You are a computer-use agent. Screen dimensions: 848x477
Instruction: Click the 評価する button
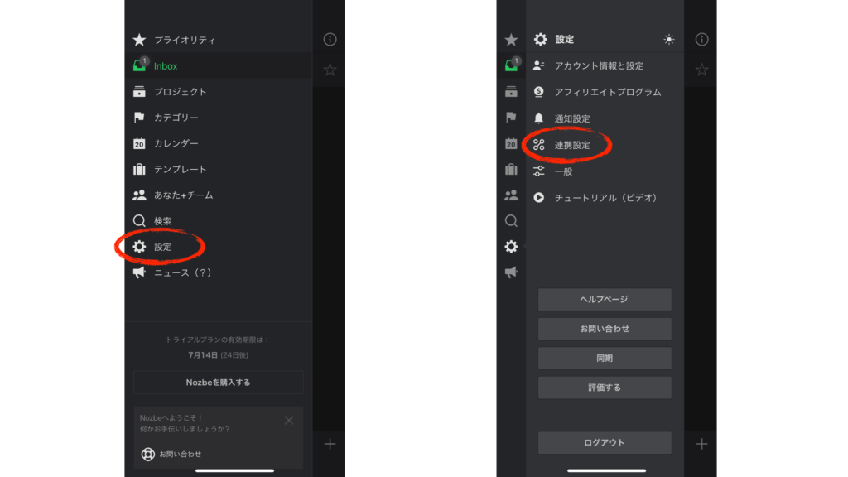coord(605,388)
